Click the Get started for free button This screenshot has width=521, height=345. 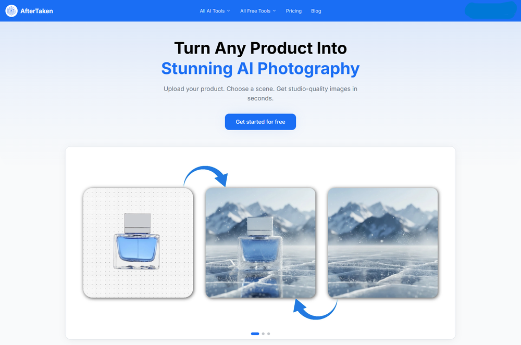260,122
